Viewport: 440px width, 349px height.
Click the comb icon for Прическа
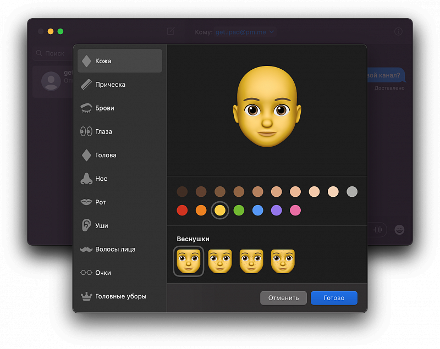(x=86, y=85)
